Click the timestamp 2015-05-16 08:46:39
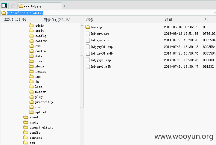The image size is (216, 145). (181, 27)
